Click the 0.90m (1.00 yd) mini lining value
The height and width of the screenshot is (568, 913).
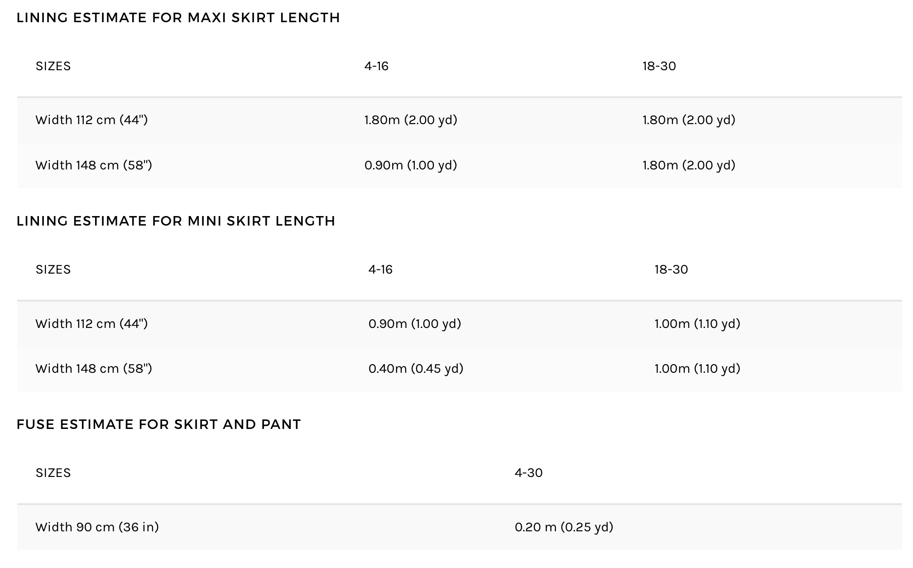415,323
